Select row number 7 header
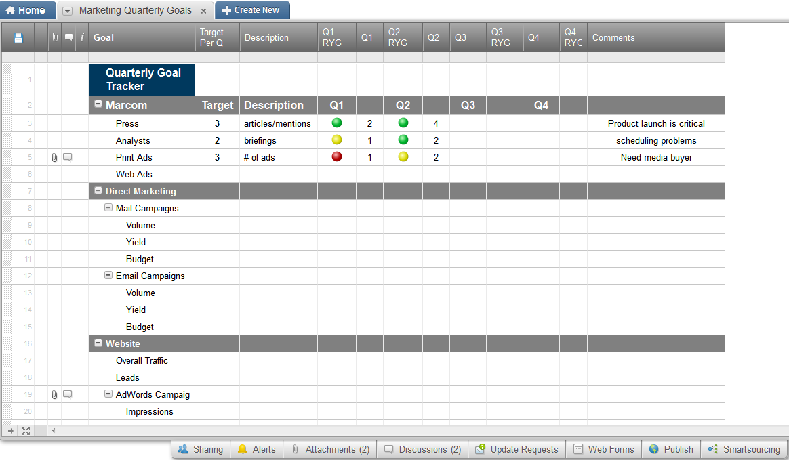 pos(24,191)
